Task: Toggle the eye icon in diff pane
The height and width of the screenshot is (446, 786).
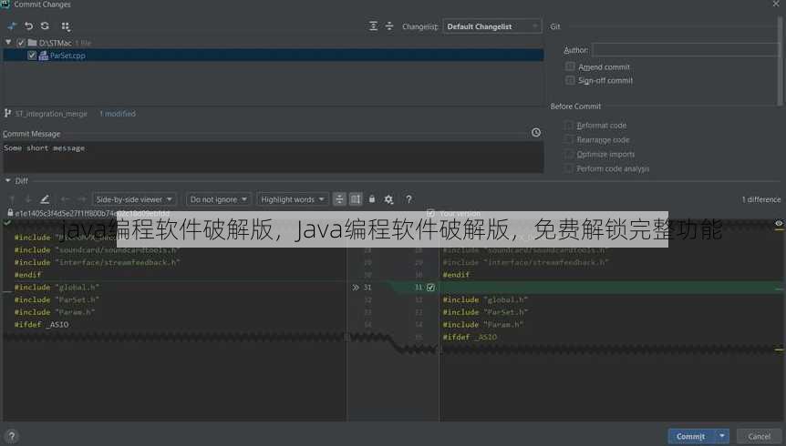Action: tap(779, 223)
